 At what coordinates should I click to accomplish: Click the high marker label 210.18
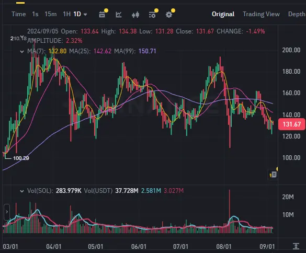point(18,39)
